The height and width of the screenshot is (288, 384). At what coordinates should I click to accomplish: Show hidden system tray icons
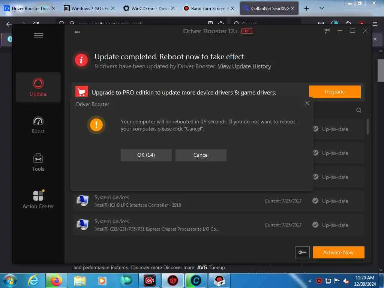[x=310, y=281]
